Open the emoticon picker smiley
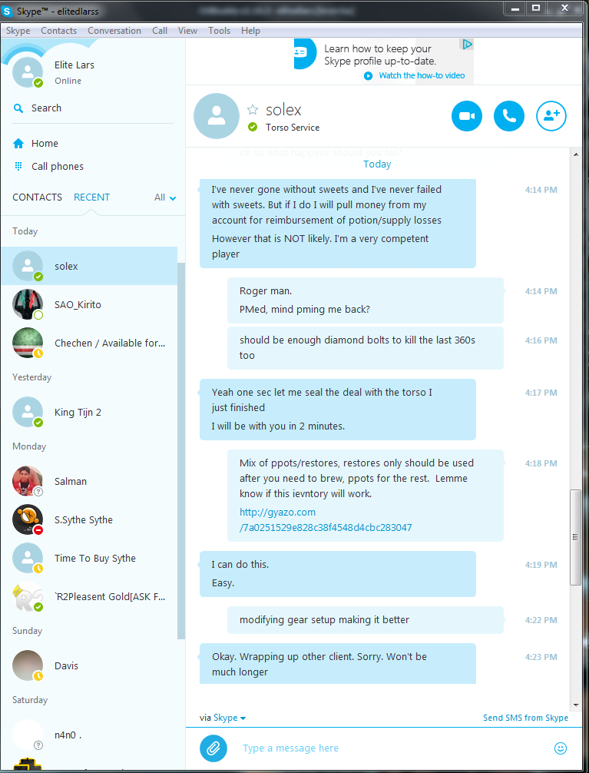This screenshot has height=773, width=589. click(x=561, y=748)
